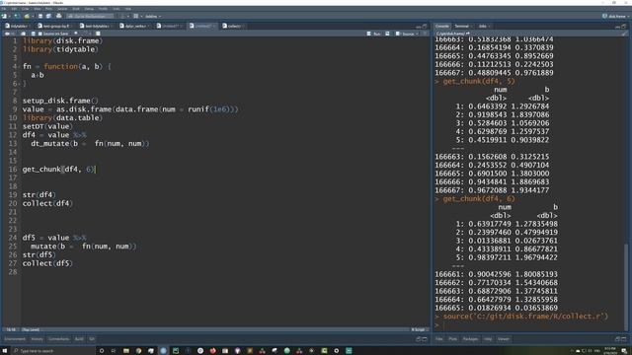
Task: Click the editor Go Back arrow icon
Action: click(7, 34)
